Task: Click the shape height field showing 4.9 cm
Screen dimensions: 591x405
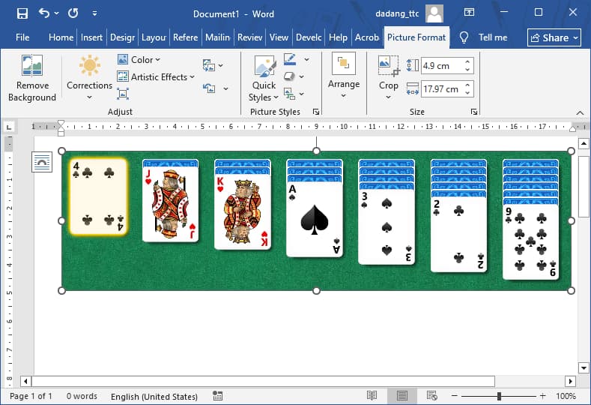Action: [441, 66]
